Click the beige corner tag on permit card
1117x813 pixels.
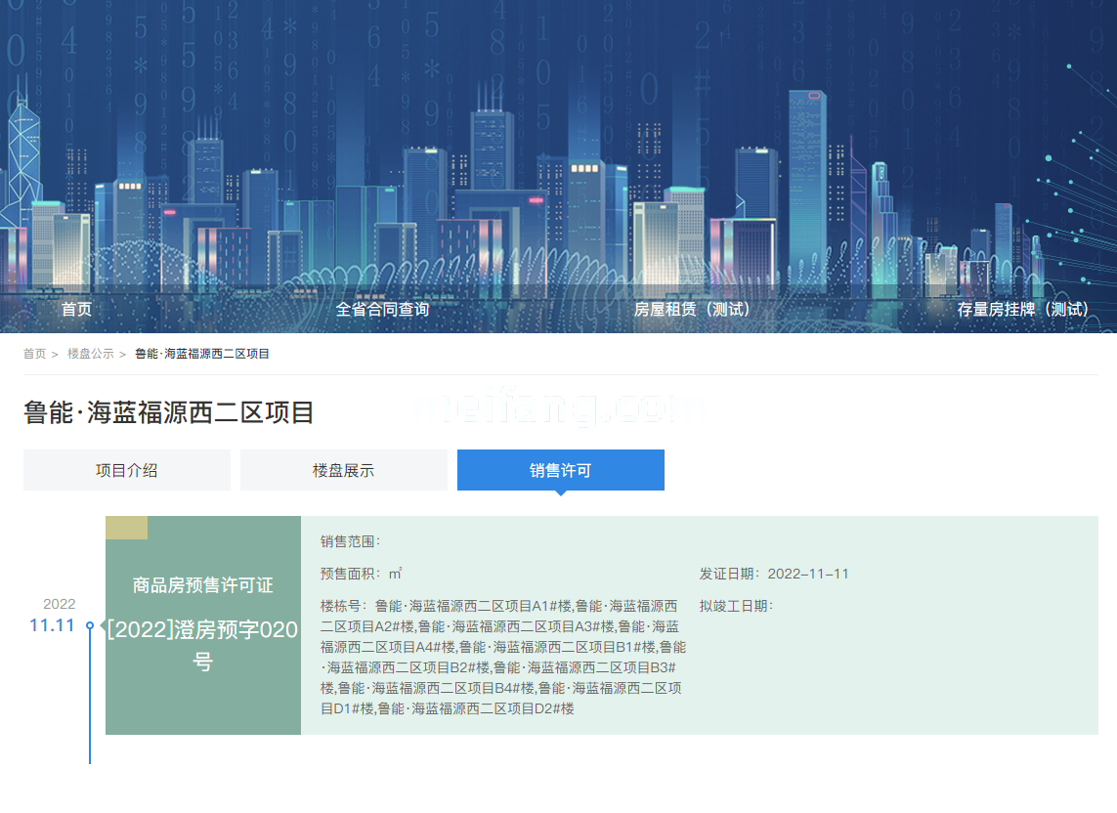tap(126, 528)
